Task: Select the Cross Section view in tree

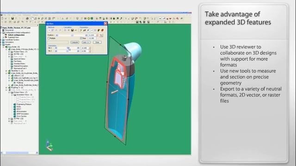Action: pos(22,116)
